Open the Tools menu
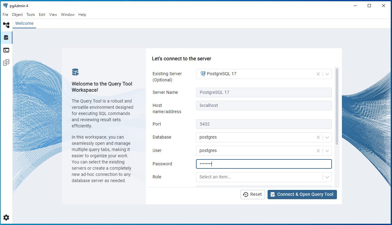This screenshot has width=392, height=225. point(31,15)
